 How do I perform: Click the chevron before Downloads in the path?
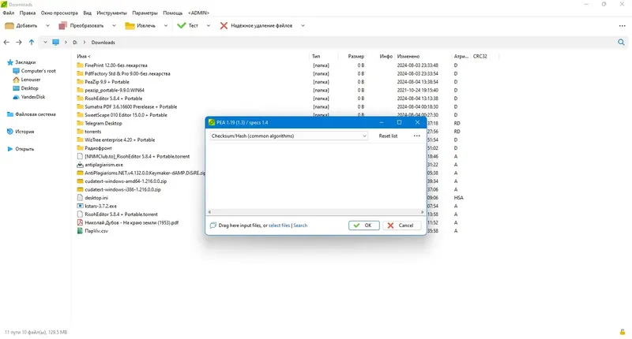click(x=85, y=43)
